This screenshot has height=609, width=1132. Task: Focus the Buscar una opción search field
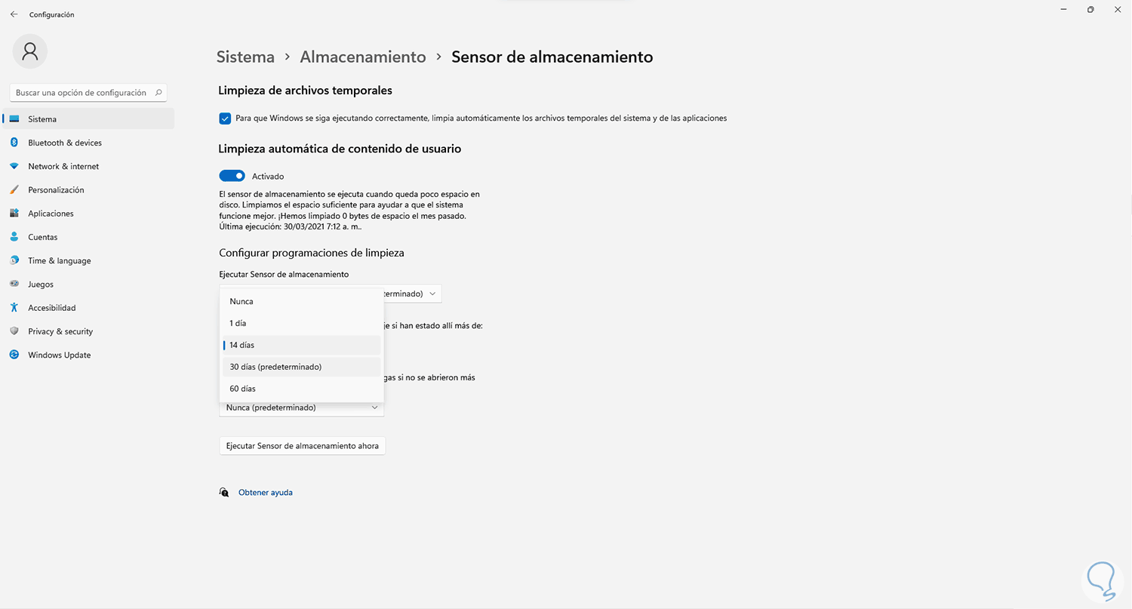pos(81,93)
